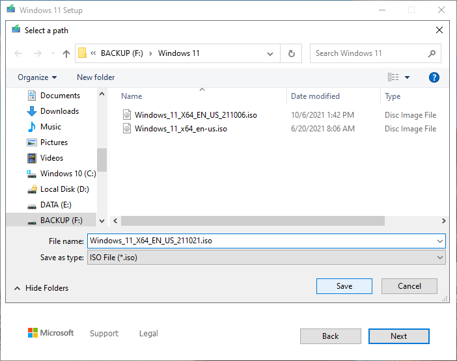Open the recent locations dropdown arrow
Screen dimensions: 457x361
pos(53,53)
